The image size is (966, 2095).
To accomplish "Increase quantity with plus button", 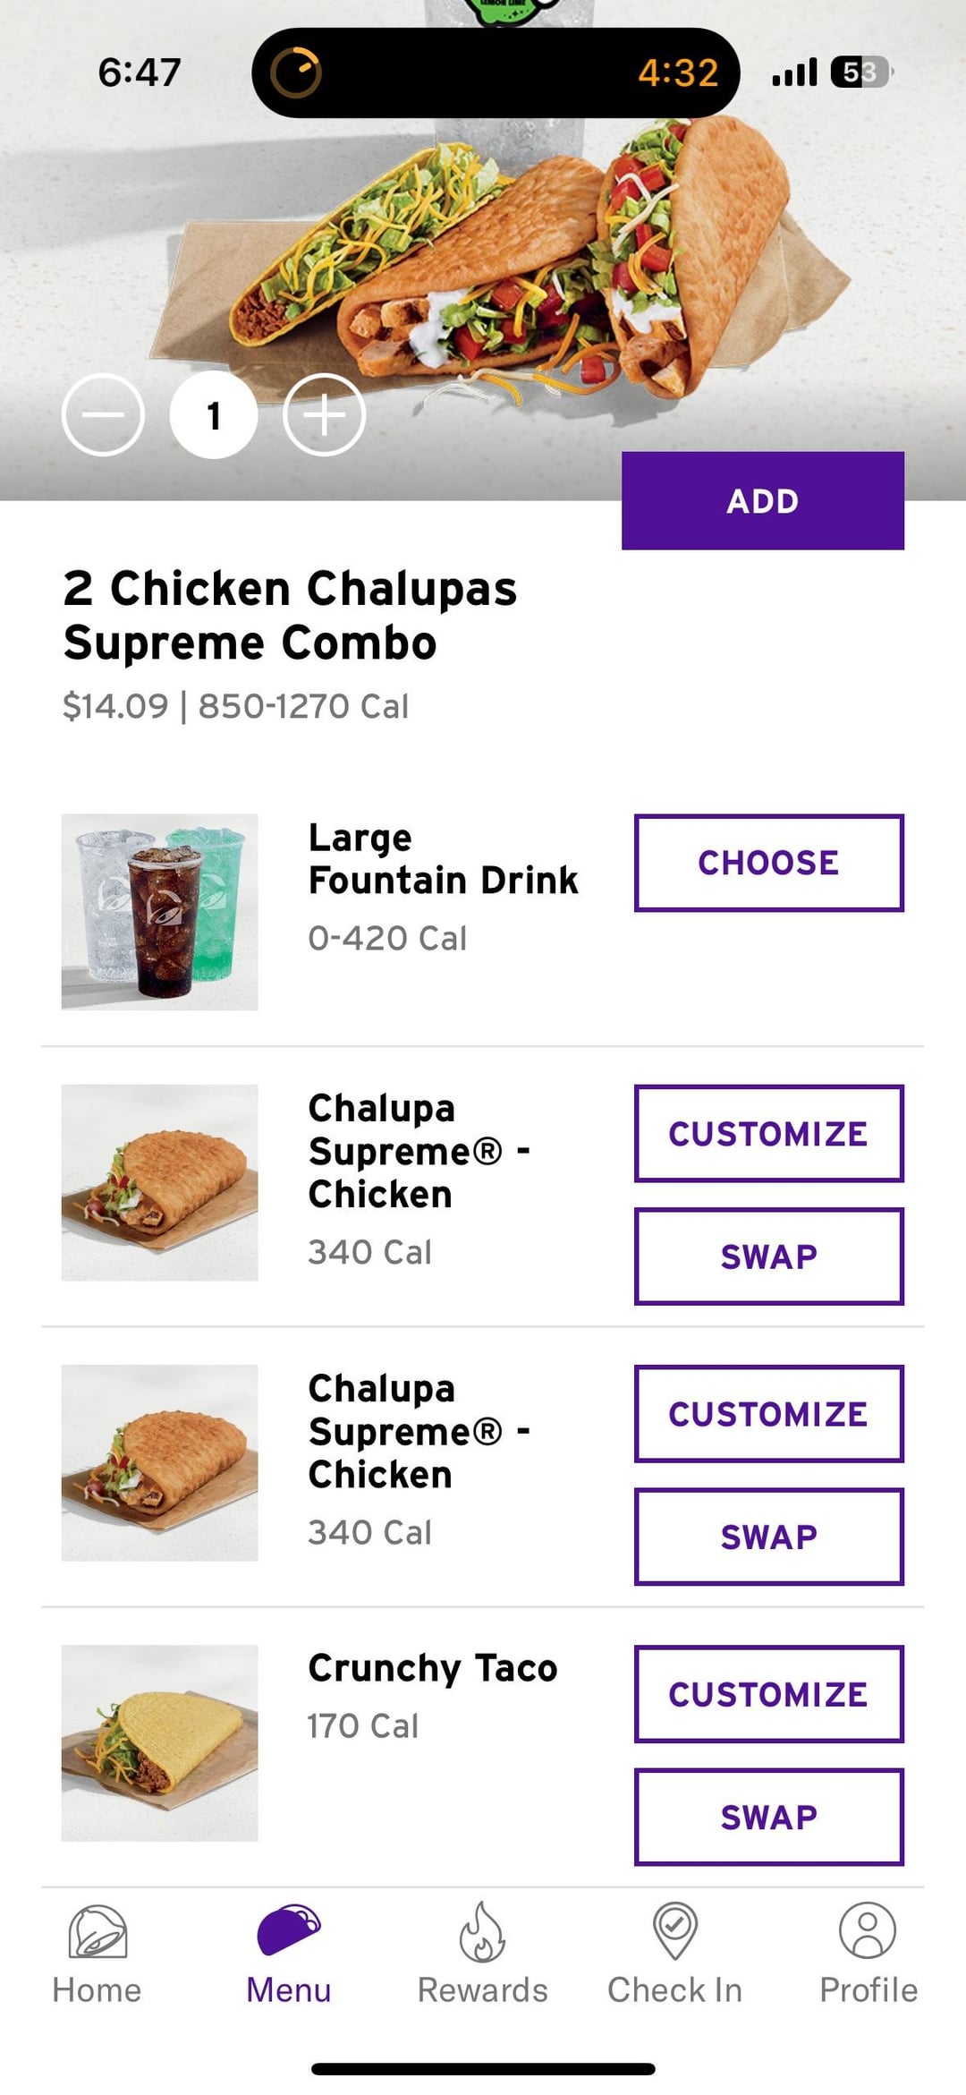I will click(x=324, y=415).
